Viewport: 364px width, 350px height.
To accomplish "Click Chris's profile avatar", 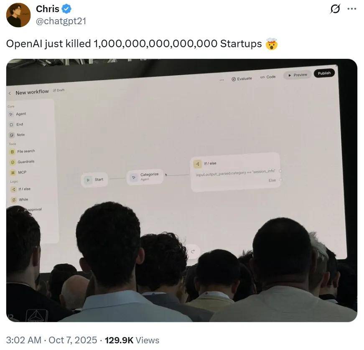I will point(18,15).
